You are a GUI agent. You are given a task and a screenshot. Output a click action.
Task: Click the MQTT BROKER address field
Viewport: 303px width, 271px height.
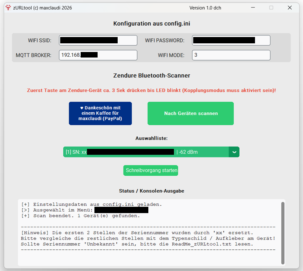[x=98, y=55]
